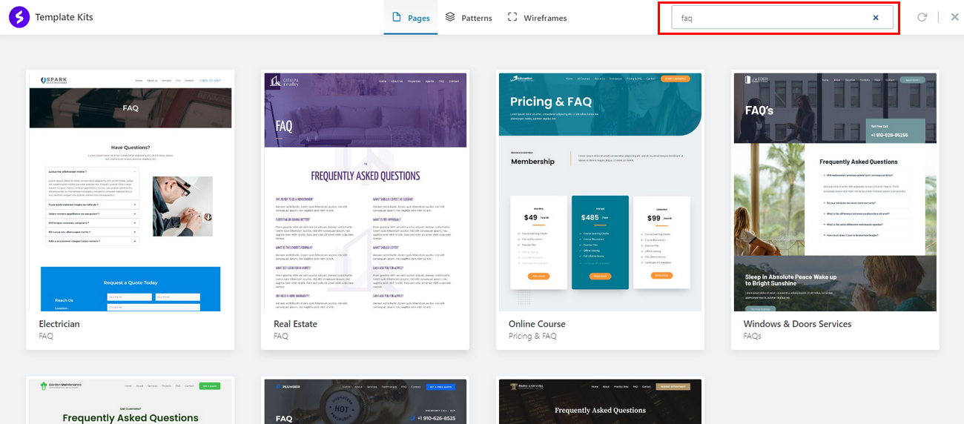The image size is (964, 424).
Task: Open the Garden Maintenance FAQ template
Action: [x=131, y=400]
